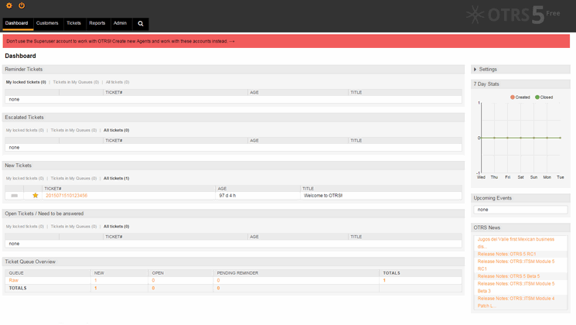Filter Reminder Tickets by Tickets in My Queues
Screen dimensions: 576x325
pos(76,82)
